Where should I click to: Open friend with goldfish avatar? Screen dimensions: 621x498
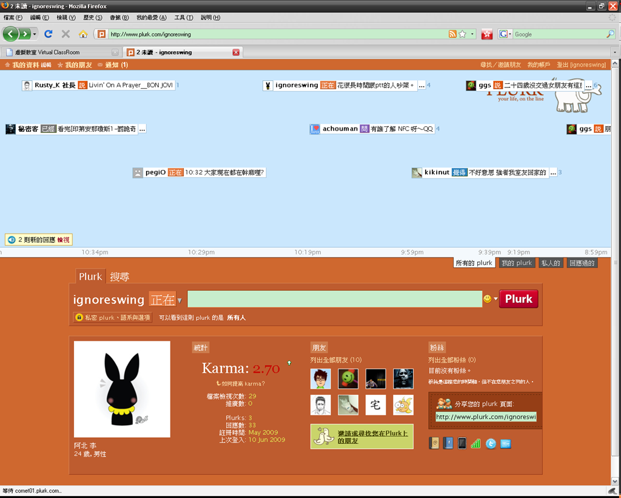(x=403, y=405)
